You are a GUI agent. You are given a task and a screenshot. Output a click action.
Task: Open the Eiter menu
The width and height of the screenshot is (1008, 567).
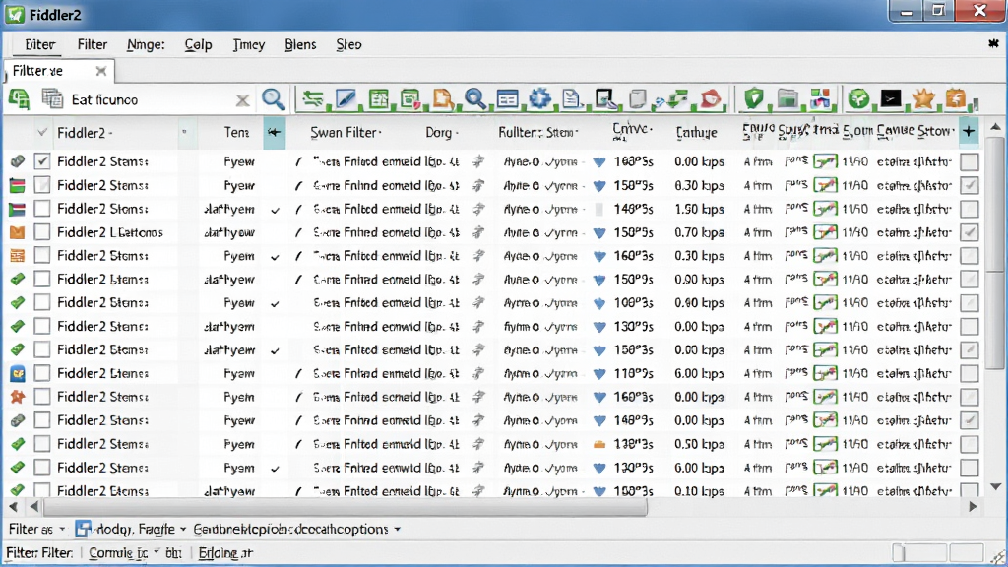point(39,44)
